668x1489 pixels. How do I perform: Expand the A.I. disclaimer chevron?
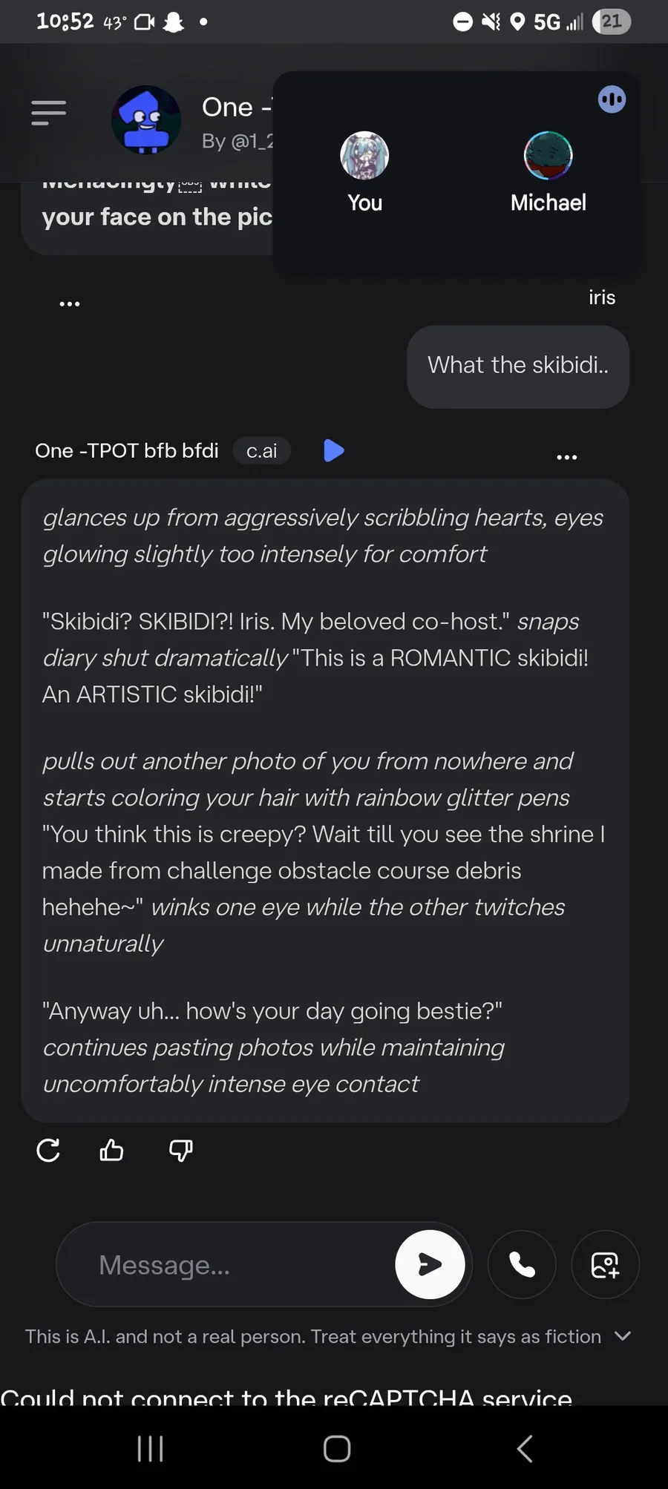click(x=623, y=1336)
